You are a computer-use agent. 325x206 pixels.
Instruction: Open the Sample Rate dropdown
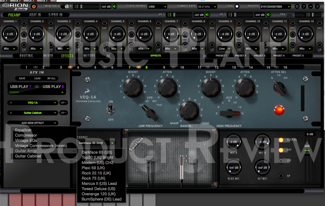point(207,7)
